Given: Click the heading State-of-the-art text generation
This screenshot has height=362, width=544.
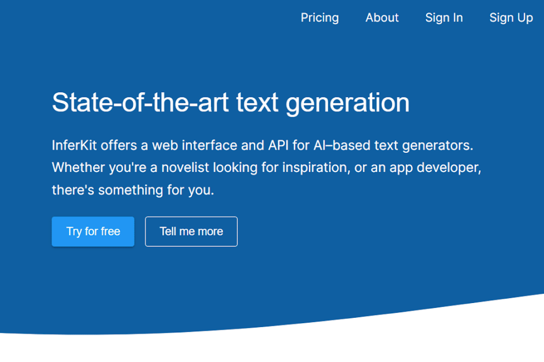Looking at the screenshot, I should click(230, 103).
